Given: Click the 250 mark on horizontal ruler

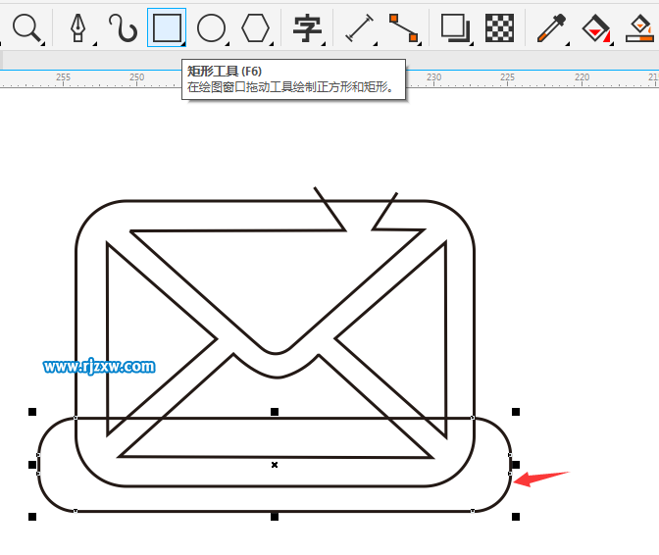Looking at the screenshot, I should pos(136,77).
